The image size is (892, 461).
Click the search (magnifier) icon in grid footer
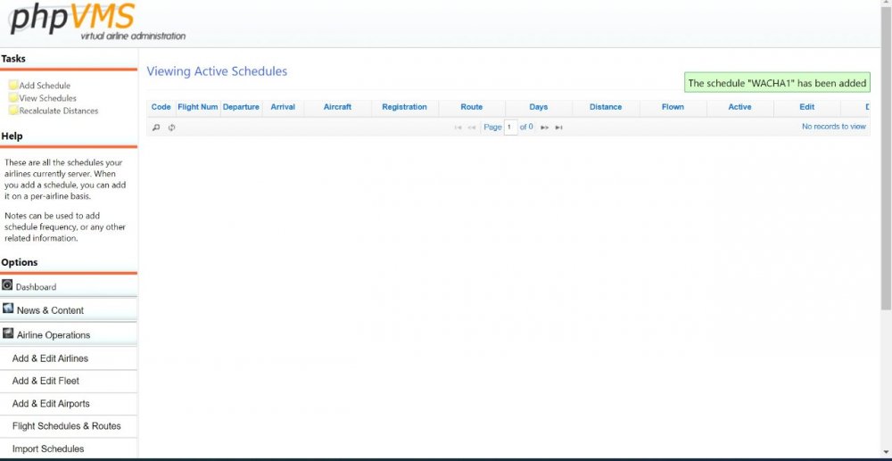156,128
